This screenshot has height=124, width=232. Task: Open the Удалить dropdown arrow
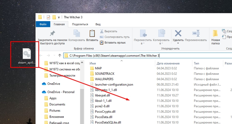[178, 43]
